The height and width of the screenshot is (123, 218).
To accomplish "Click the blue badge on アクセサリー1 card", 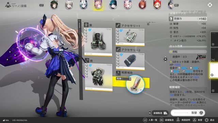I will [x=121, y=30].
